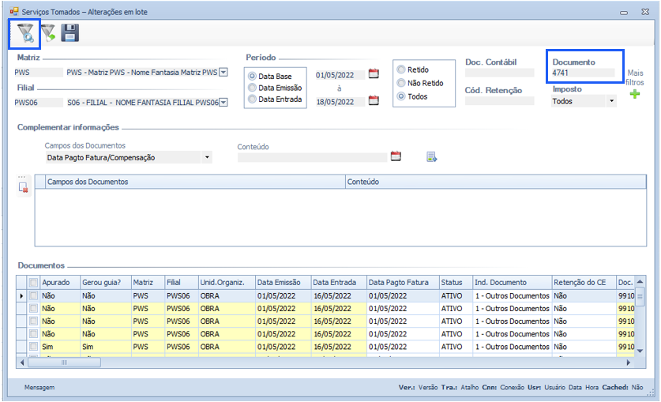Click the delete row icon left of grid

click(24, 188)
